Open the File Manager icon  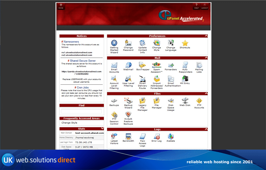[156, 101]
